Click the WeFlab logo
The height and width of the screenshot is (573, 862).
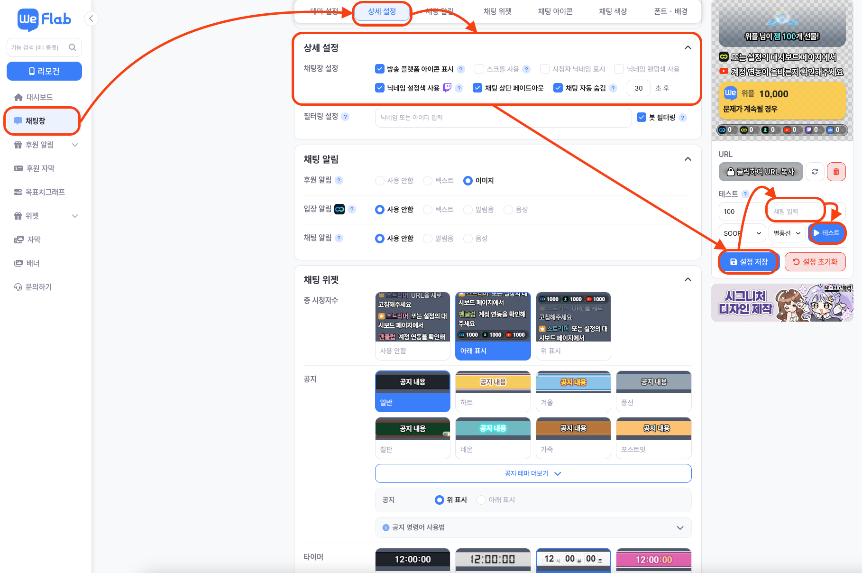click(44, 19)
